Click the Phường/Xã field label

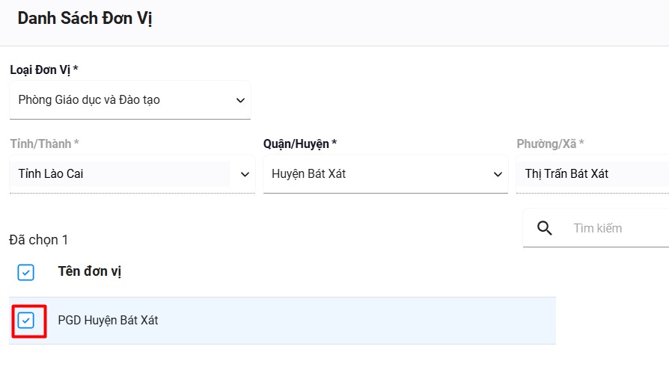[x=550, y=144]
